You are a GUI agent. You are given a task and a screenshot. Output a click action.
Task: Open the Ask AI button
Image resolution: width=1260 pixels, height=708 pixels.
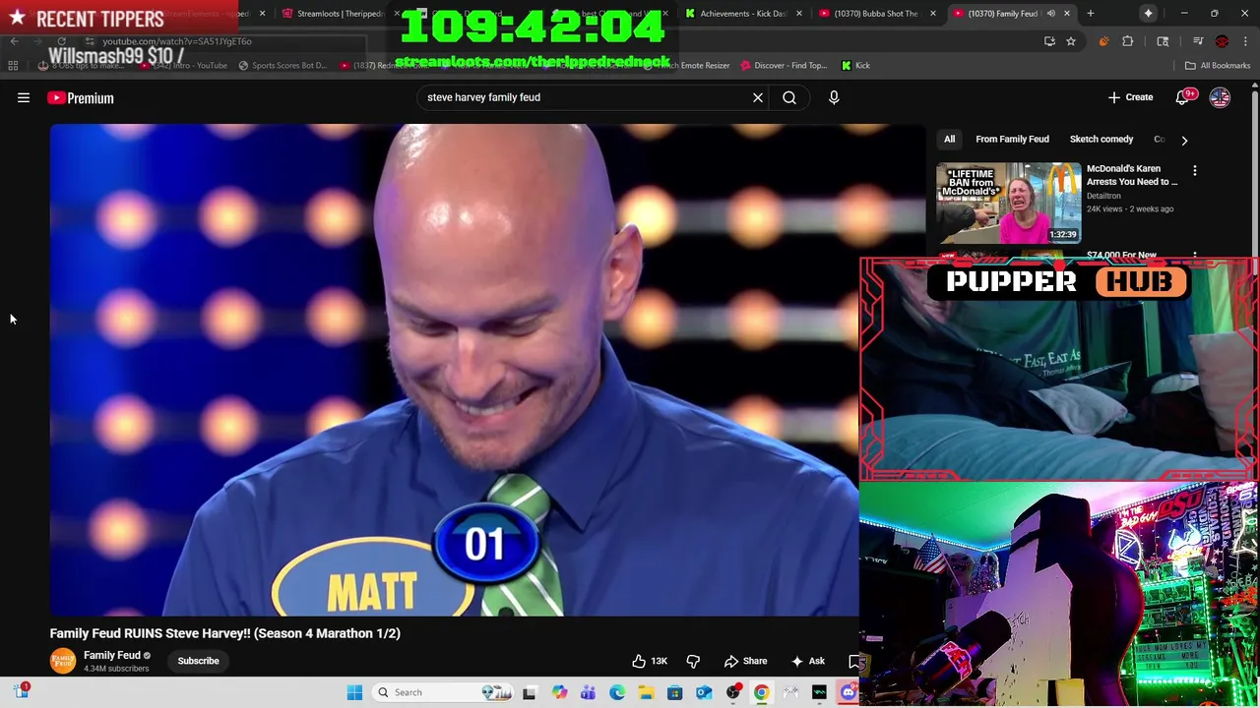pos(807,661)
